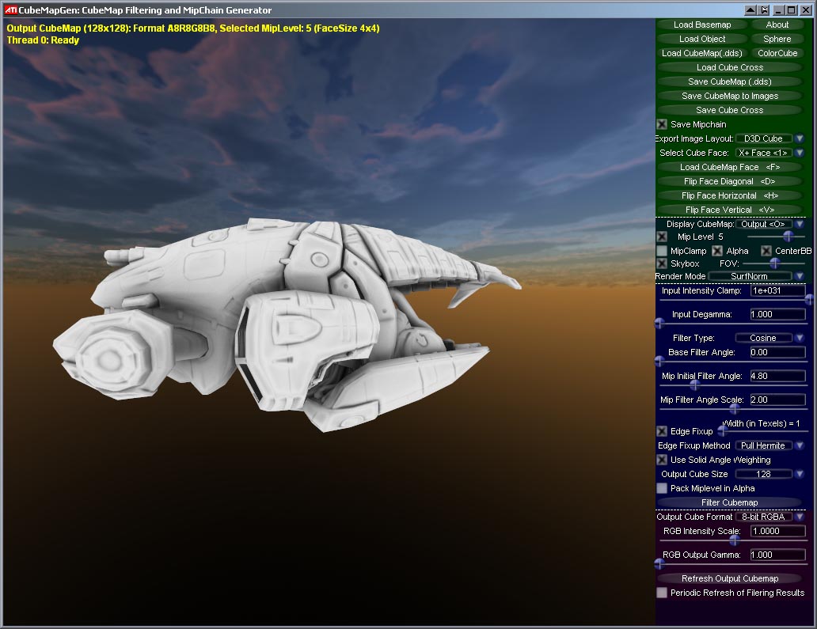Click Load CubeMap(.dds)
The width and height of the screenshot is (817, 629).
pos(702,53)
